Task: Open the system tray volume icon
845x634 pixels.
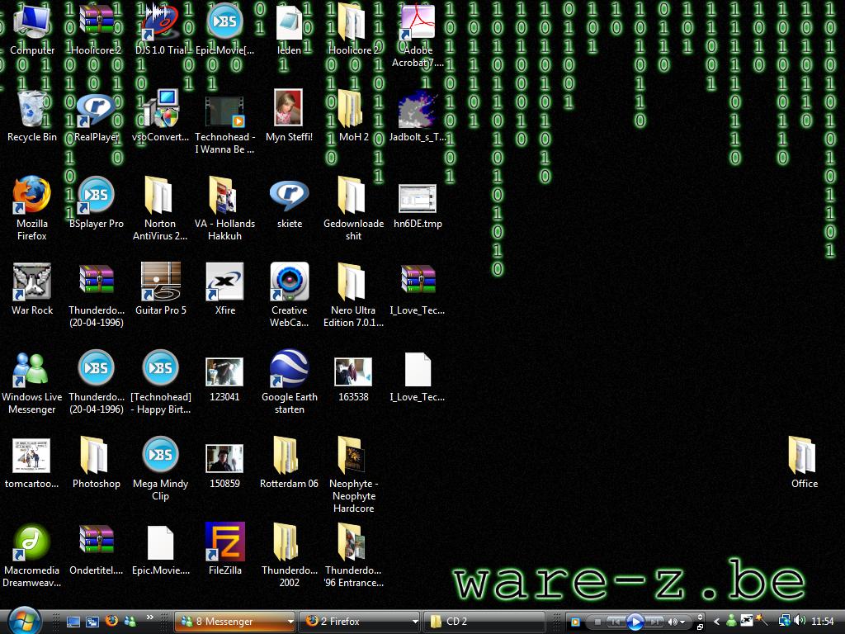Action: tap(799, 621)
